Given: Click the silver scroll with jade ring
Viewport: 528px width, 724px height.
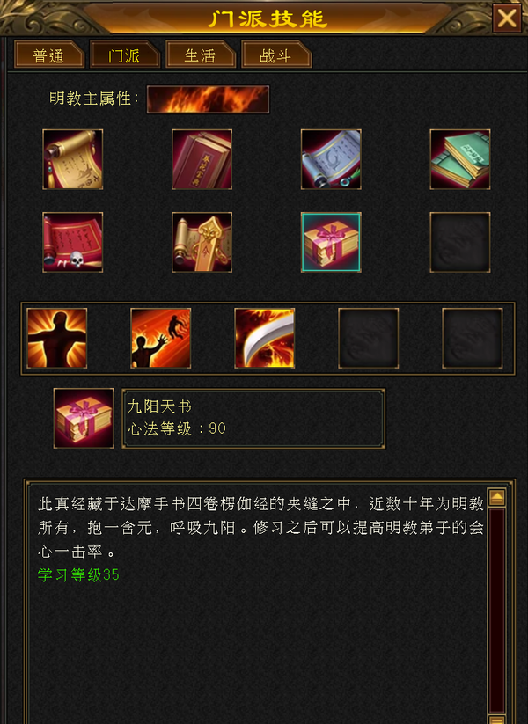Looking at the screenshot, I should (x=331, y=159).
